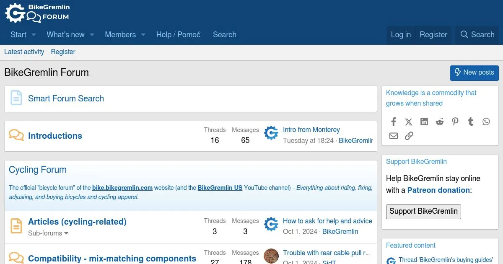Open Thread 'BikeGremlin's buying guides' link
503x264 pixels.
point(446,260)
